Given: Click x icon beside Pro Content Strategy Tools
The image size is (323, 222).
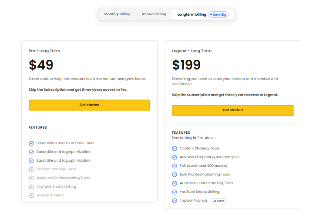Looking at the screenshot, I should [31, 169].
